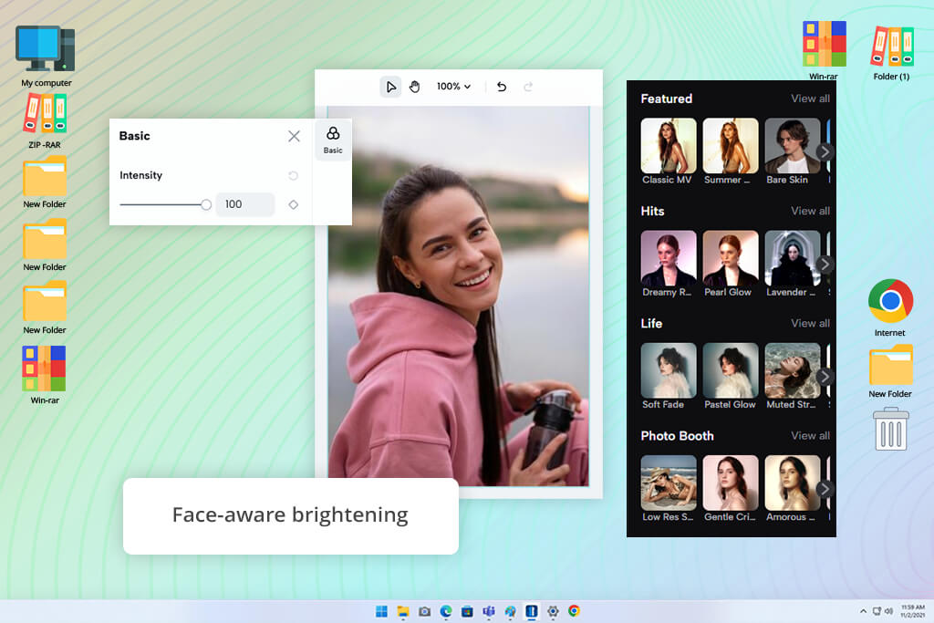Select the Folder (1) desktop icon
934x623 pixels.
(892, 52)
